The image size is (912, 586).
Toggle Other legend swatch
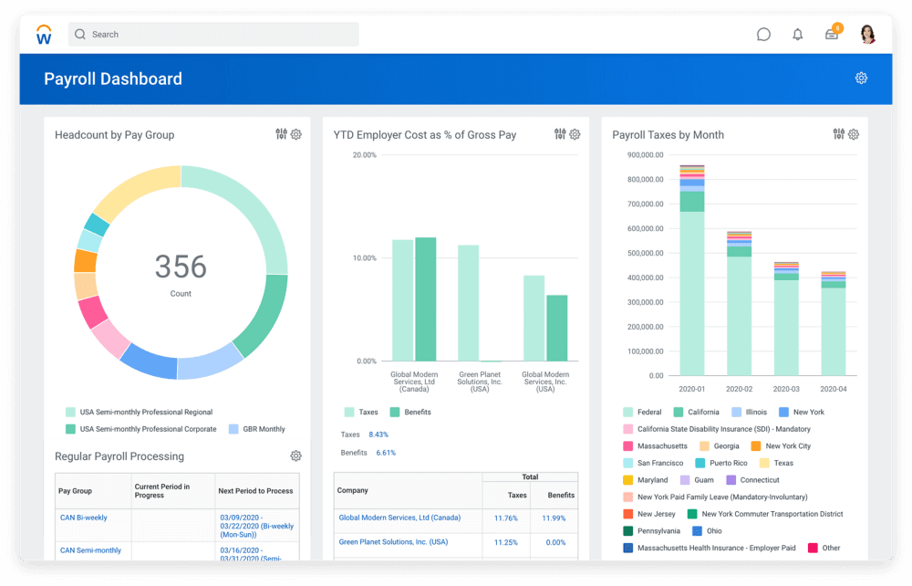point(813,548)
